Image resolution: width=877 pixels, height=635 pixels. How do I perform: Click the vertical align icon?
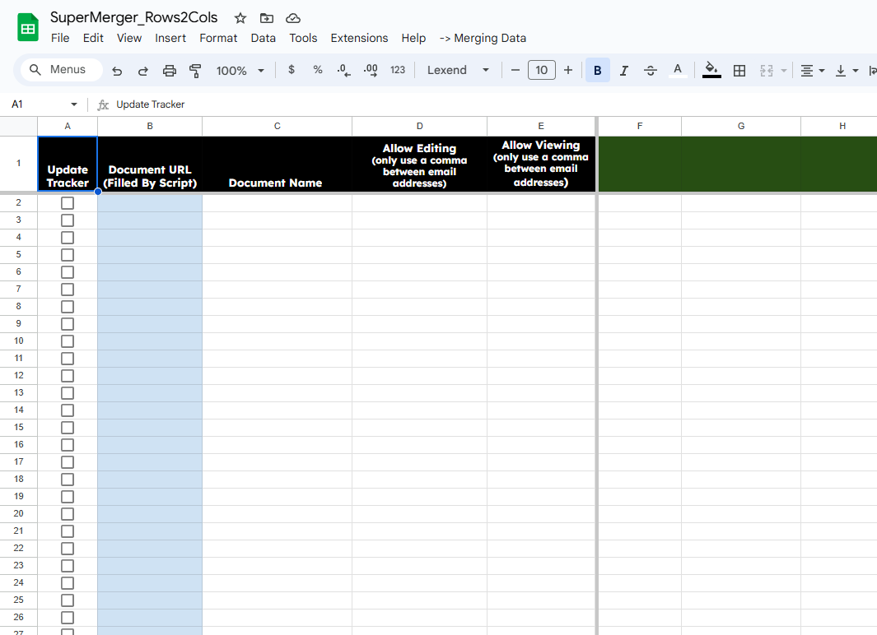tap(840, 71)
